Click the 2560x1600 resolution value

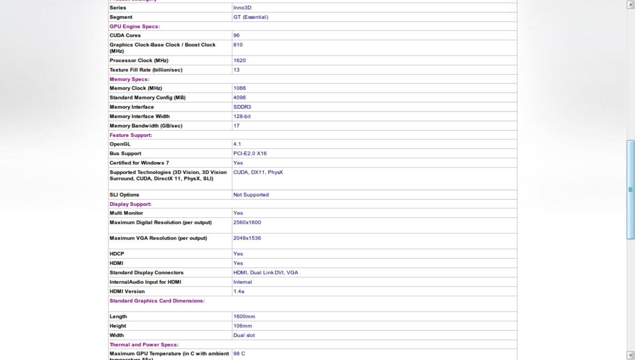pyautogui.click(x=247, y=222)
